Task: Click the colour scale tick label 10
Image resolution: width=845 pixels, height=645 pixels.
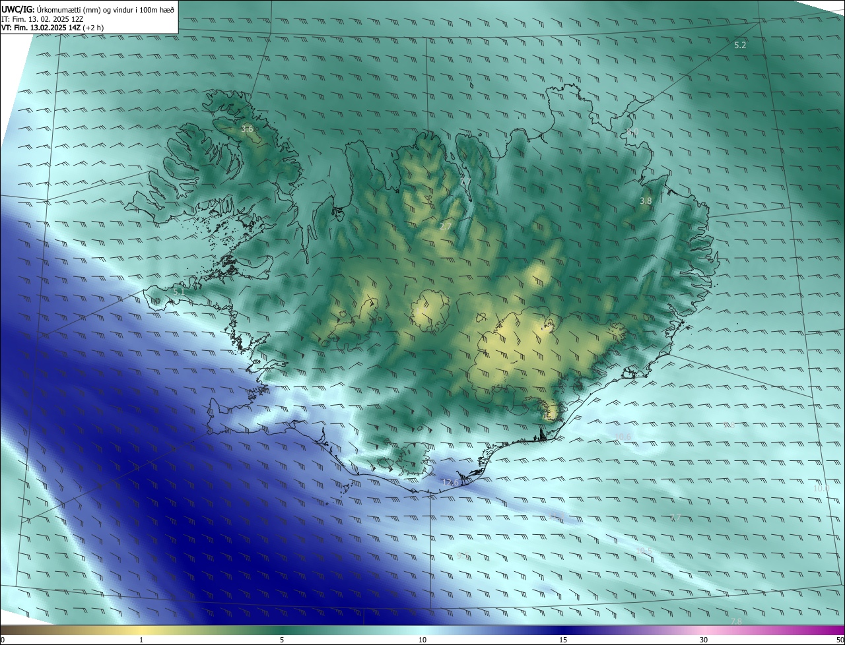Action: [422, 640]
